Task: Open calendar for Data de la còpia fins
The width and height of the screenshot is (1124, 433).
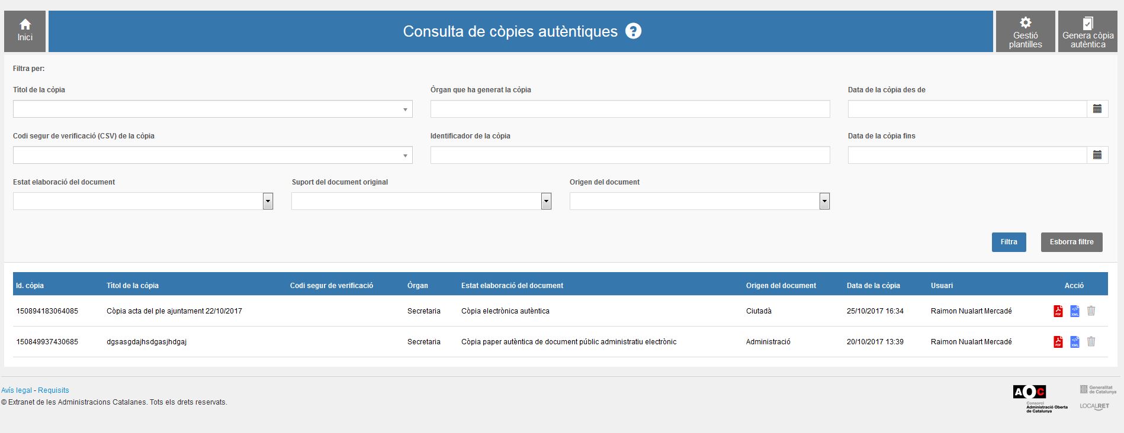Action: 1097,155
